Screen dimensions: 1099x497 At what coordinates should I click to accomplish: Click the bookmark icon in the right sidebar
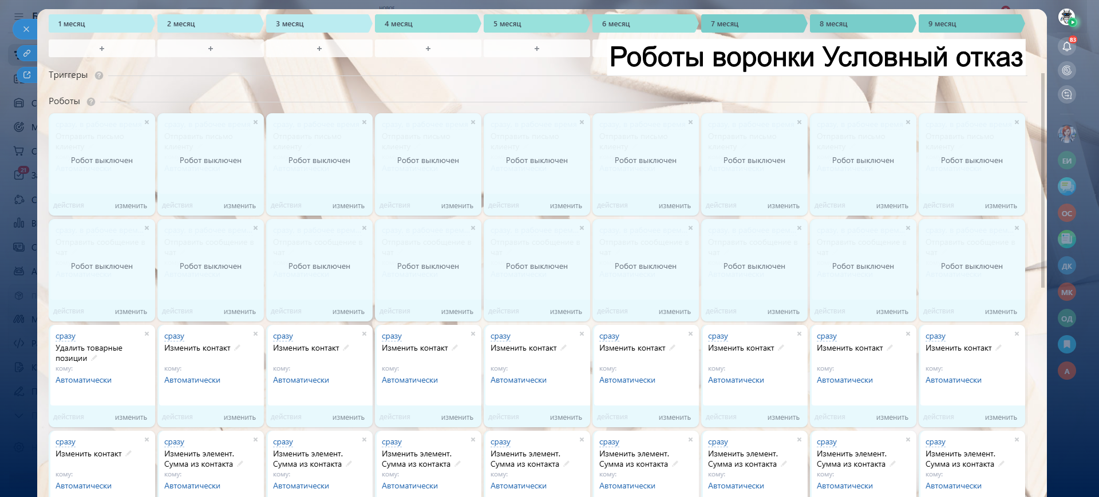[1067, 344]
